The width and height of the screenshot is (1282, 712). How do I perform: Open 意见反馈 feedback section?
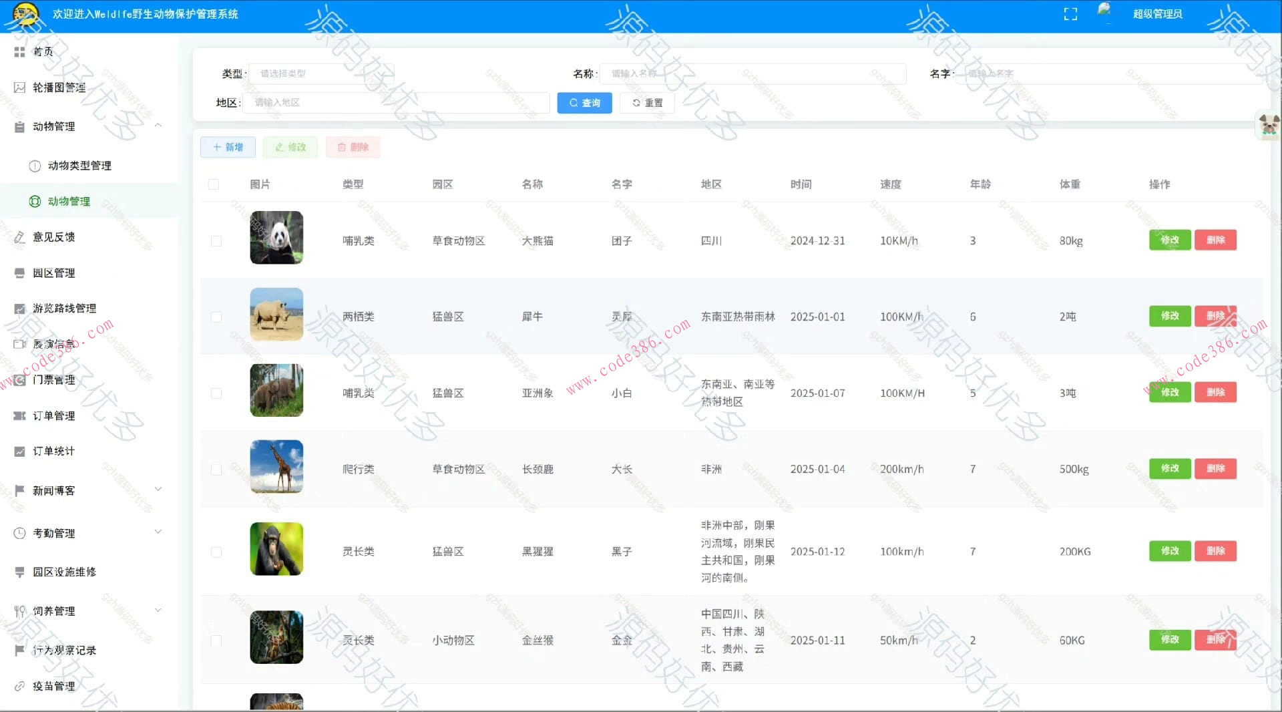click(20, 237)
